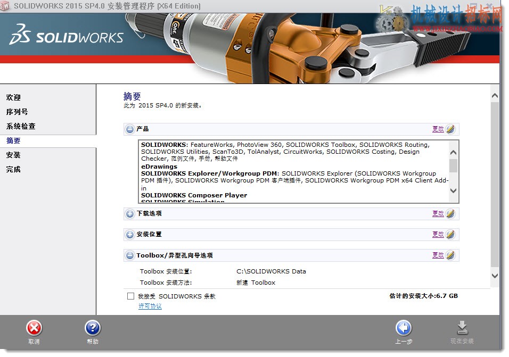Click product list scrollbar down arrow

coord(454,190)
